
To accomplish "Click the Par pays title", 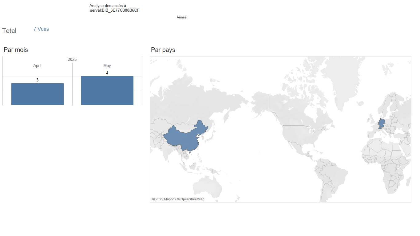I will (x=163, y=50).
